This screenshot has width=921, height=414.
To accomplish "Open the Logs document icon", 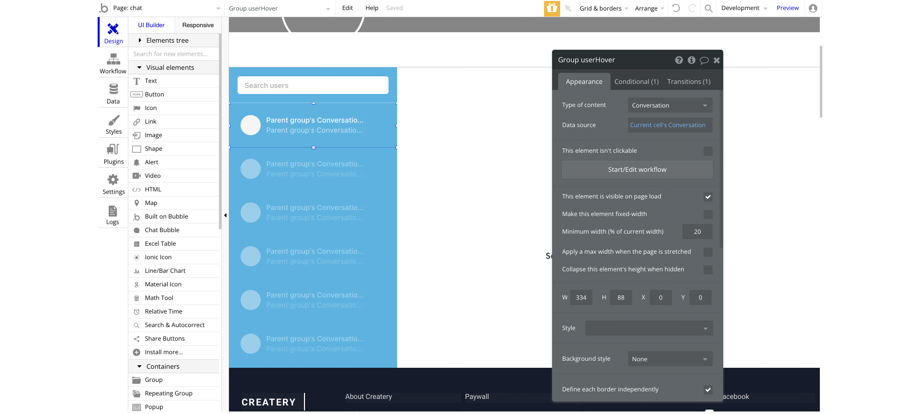I will (x=113, y=211).
